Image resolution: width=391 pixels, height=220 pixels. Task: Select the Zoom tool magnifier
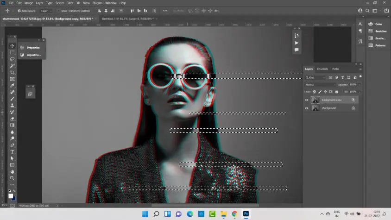pyautogui.click(x=13, y=178)
